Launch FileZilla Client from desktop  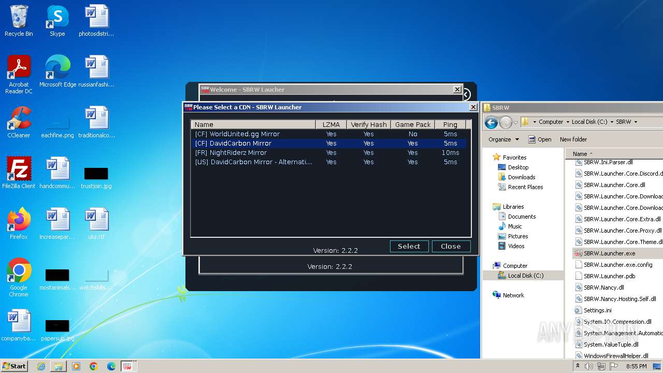point(19,173)
